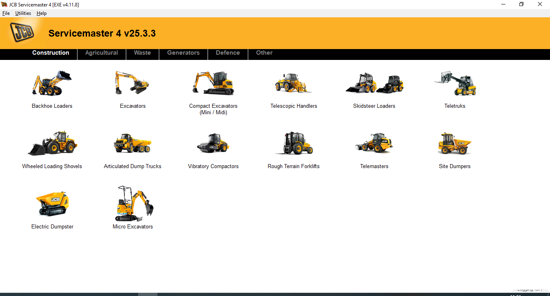Select the Telemasters machine icon
The width and height of the screenshot is (550, 296).
[x=374, y=143]
